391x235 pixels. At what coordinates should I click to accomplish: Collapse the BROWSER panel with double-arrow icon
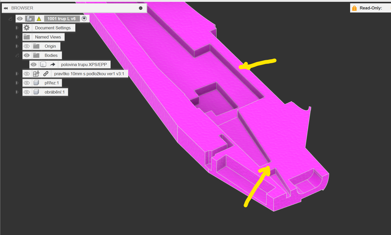(6, 8)
